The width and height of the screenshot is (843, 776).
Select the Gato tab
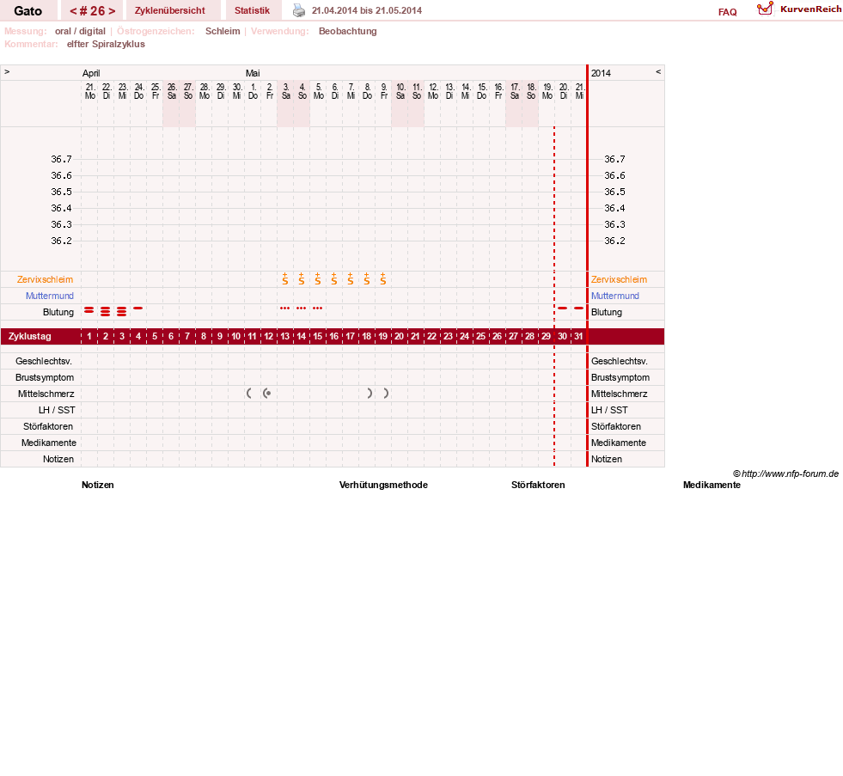28,10
